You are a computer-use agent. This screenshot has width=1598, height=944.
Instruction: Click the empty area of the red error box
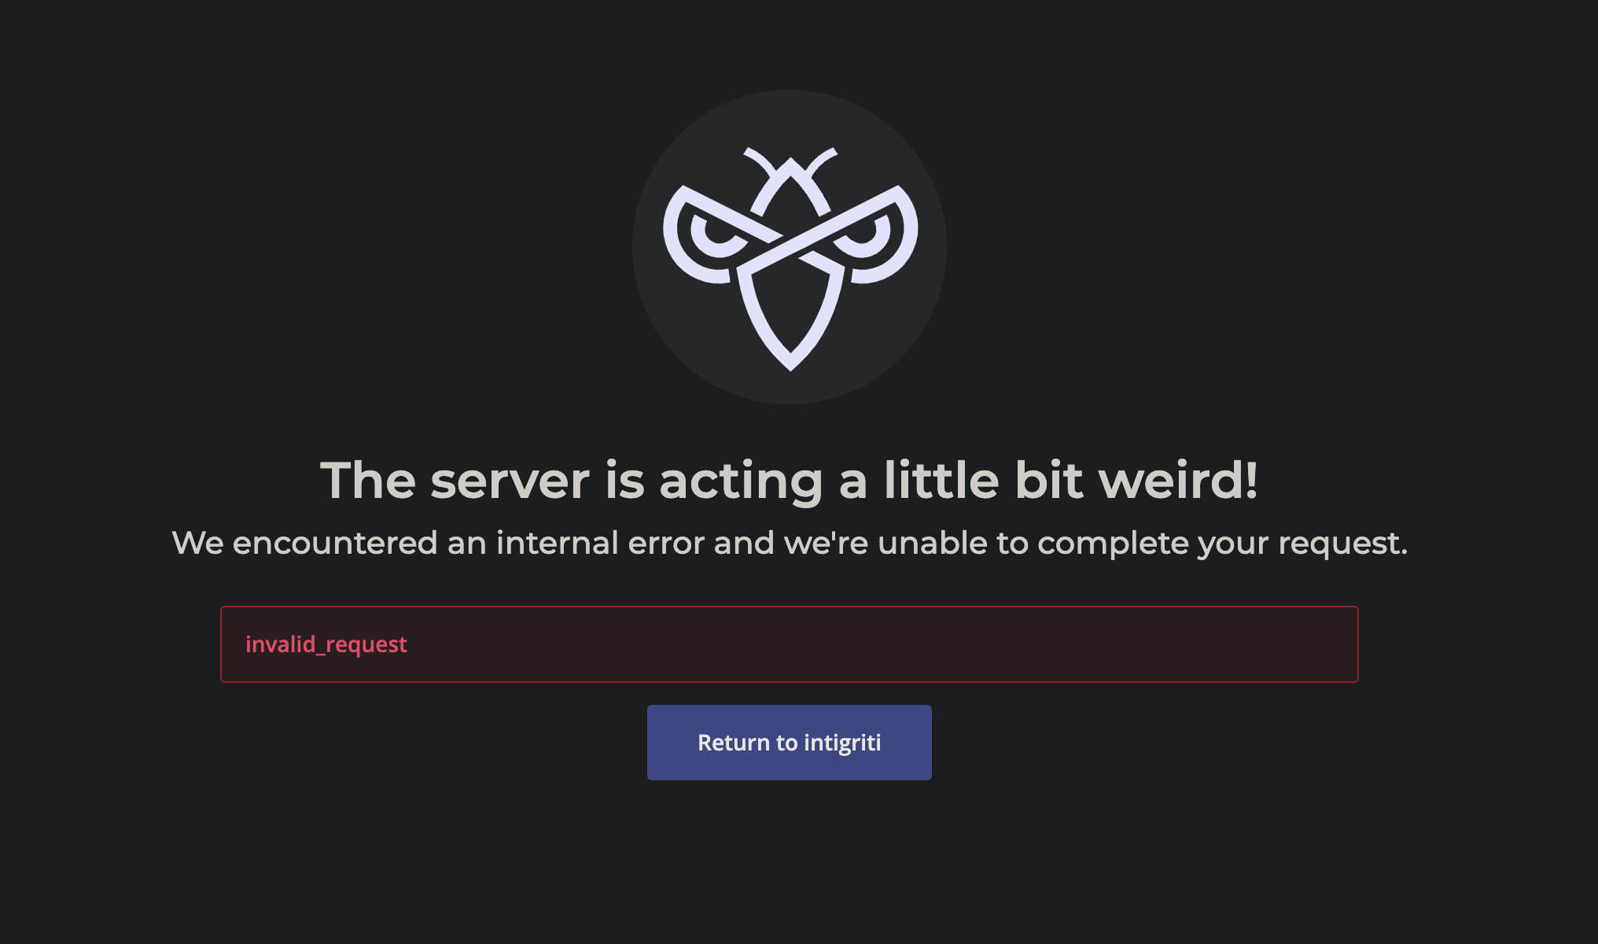[881, 644]
